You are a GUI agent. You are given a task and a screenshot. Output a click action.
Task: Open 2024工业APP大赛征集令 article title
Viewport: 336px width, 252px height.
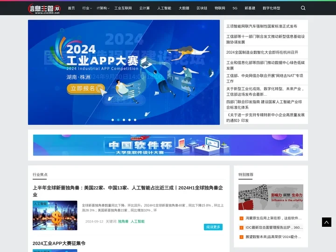[x=59, y=243]
